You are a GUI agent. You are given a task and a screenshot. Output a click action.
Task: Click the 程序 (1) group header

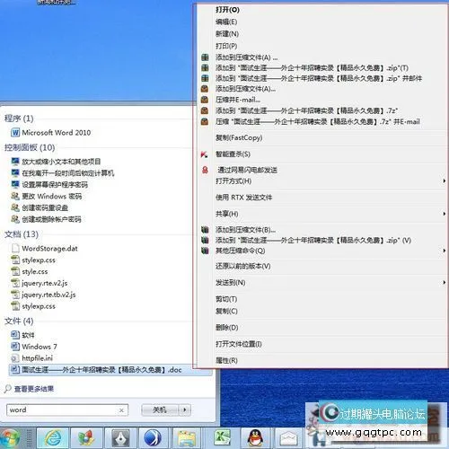pos(19,119)
